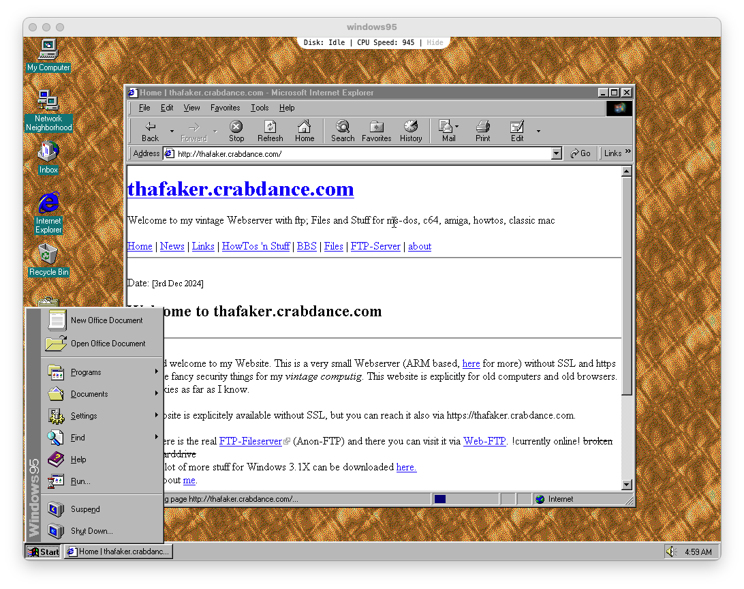The width and height of the screenshot is (744, 589).
Task: Choose Shut Down... in Start menu
Action: [91, 531]
